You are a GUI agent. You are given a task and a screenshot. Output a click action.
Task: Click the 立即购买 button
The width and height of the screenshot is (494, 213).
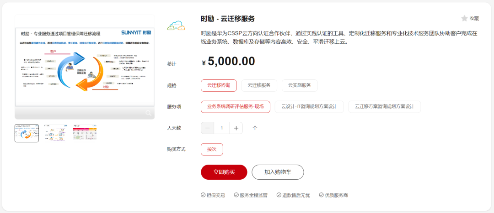224,172
